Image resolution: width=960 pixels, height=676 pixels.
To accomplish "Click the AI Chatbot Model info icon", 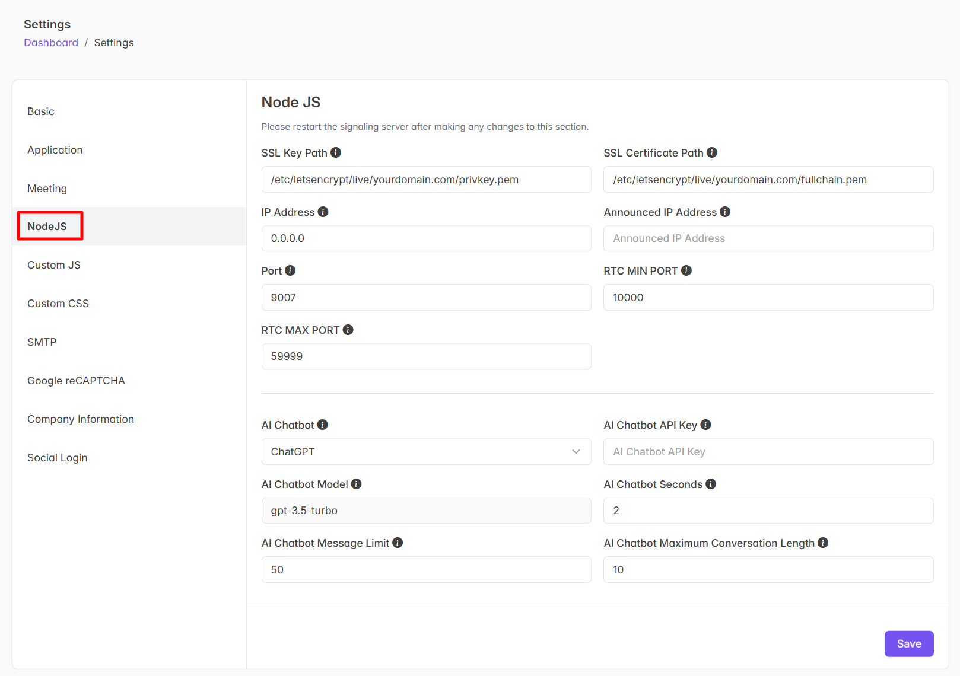I will 356,484.
